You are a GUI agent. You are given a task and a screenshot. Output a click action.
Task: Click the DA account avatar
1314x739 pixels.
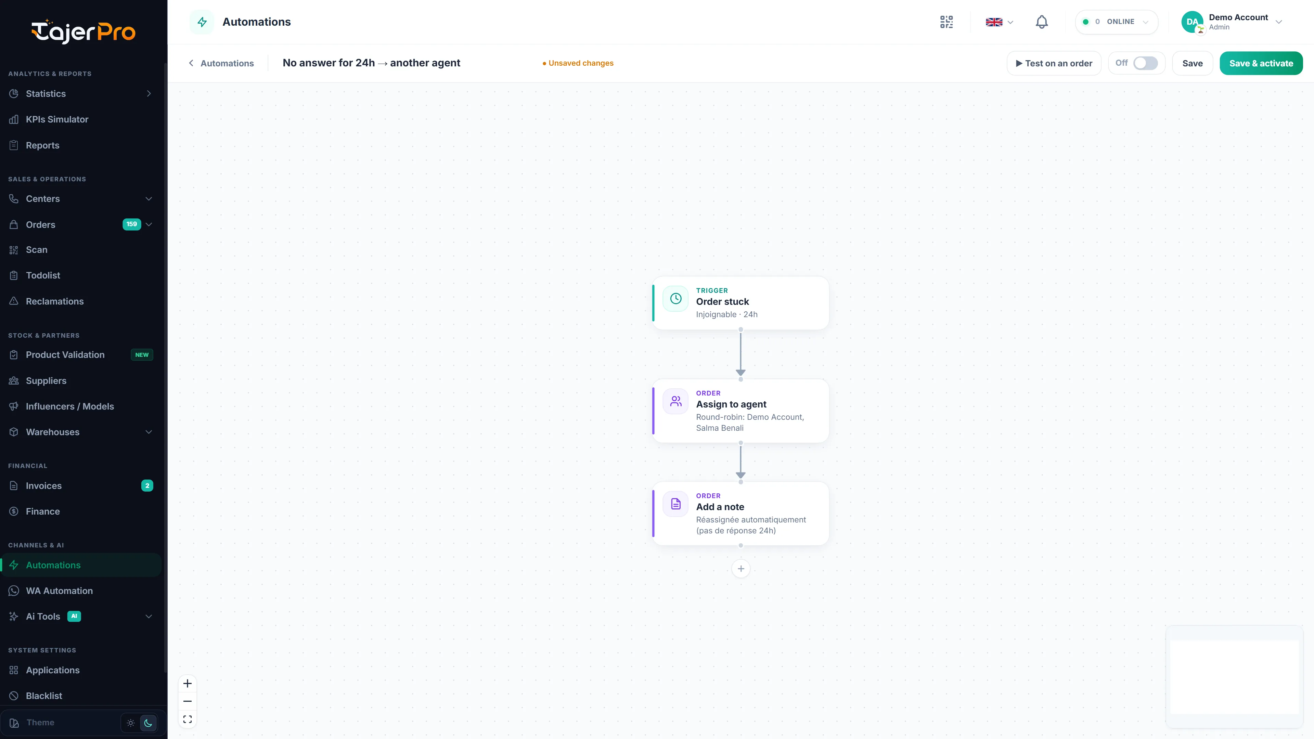coord(1192,22)
